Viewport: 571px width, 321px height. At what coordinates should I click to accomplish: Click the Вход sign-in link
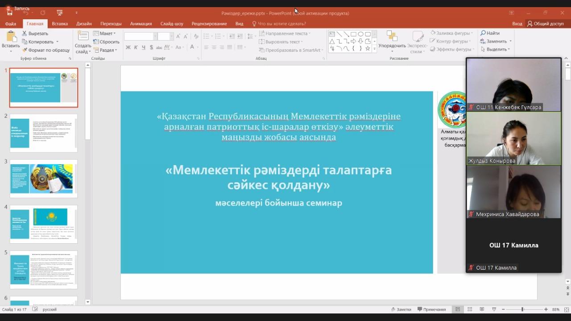517,24
